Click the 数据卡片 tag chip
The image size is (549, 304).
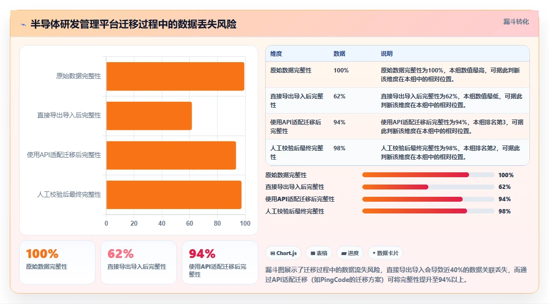click(385, 253)
